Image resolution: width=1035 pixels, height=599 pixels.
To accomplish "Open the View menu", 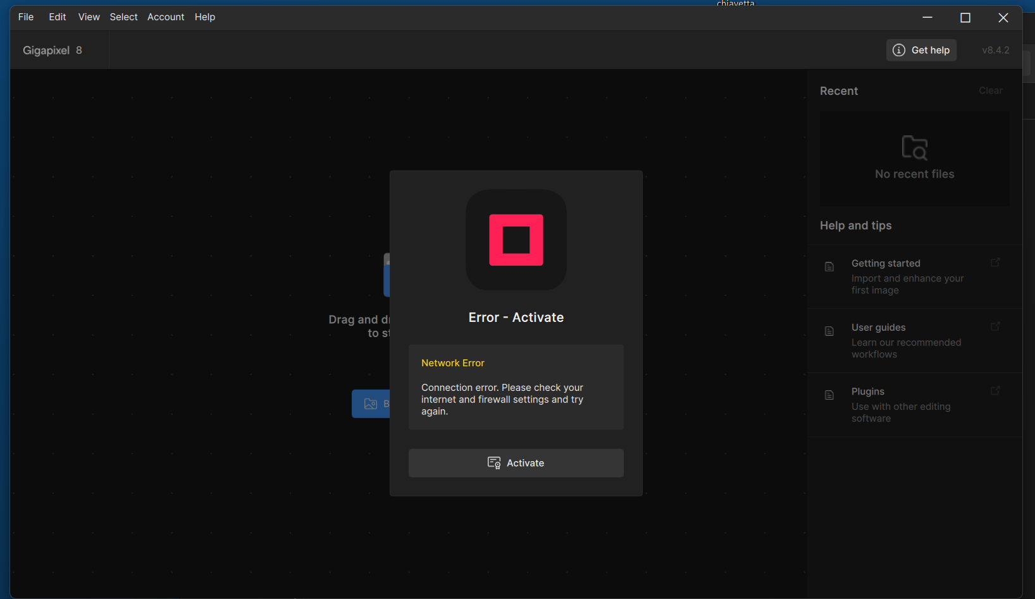I will point(89,17).
